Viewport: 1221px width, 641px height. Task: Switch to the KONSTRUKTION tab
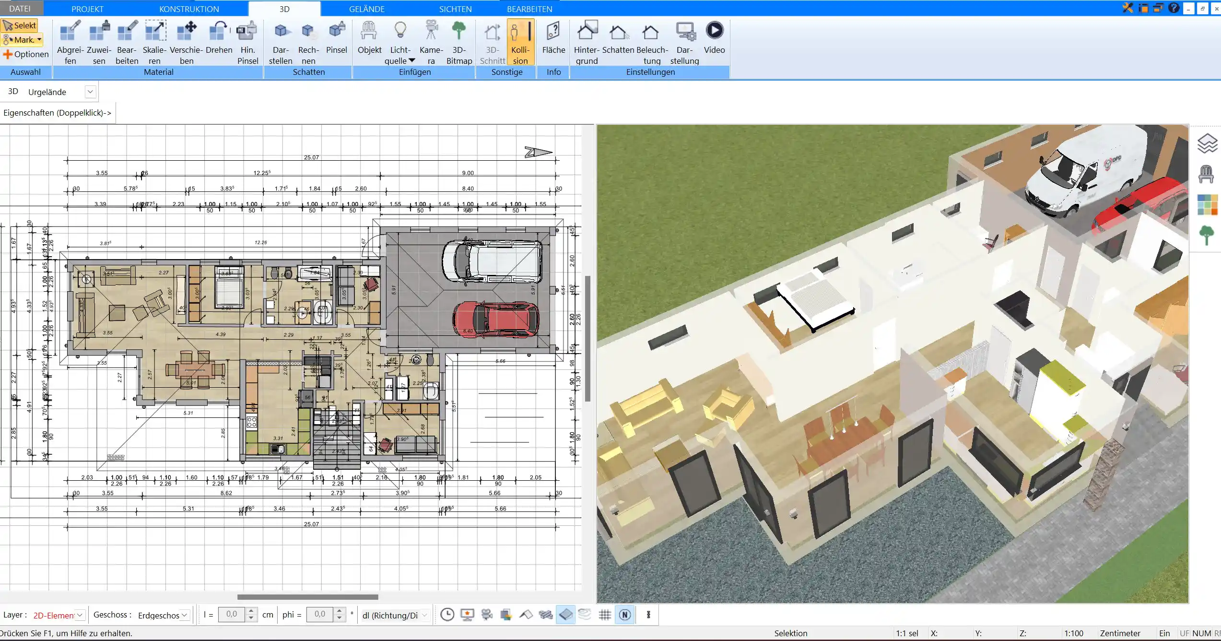[189, 9]
